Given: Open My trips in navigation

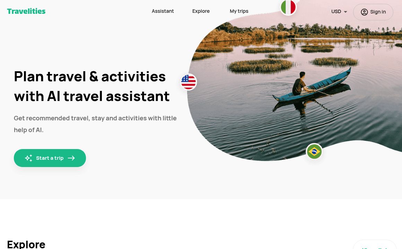Looking at the screenshot, I should click(239, 11).
